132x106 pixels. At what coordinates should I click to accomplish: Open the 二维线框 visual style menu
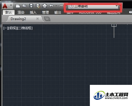click(x=25, y=28)
